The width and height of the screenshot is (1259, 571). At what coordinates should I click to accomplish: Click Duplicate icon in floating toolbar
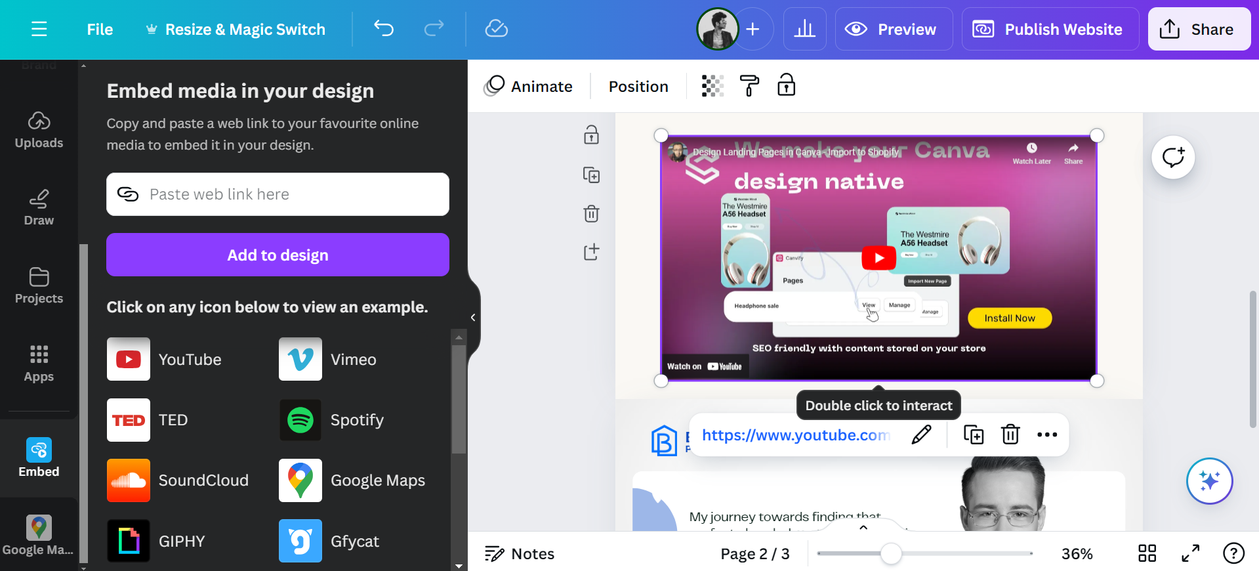[974, 434]
